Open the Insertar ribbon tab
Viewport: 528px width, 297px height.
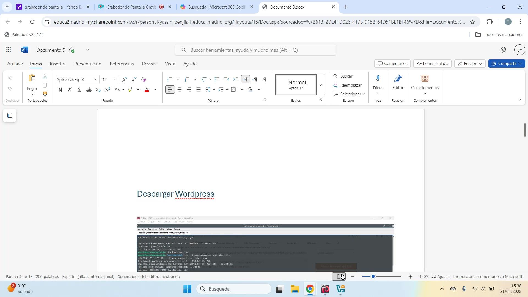[58, 64]
